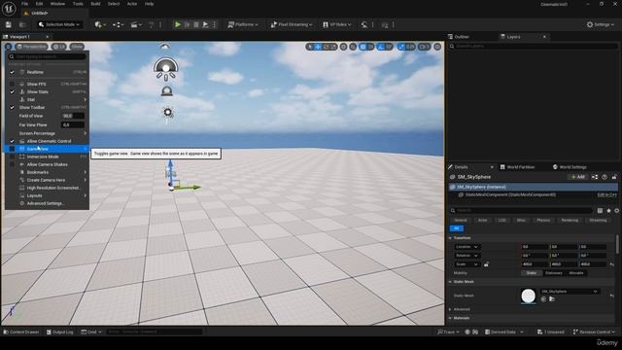622x350 pixels.
Task: Open the Settings menu in the main toolbar
Action: pyautogui.click(x=601, y=24)
